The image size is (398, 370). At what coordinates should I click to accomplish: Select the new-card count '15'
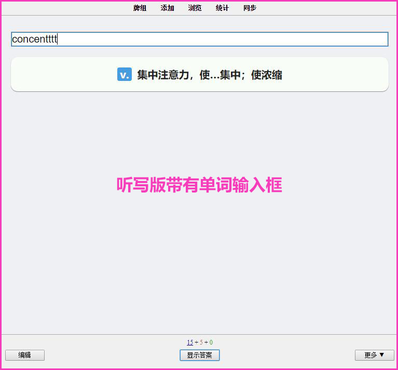tap(190, 342)
